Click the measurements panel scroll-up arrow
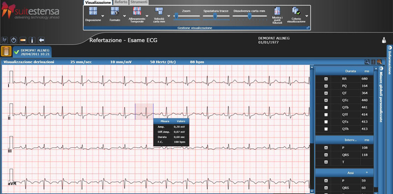This screenshot has width=393, height=194. pos(376,68)
